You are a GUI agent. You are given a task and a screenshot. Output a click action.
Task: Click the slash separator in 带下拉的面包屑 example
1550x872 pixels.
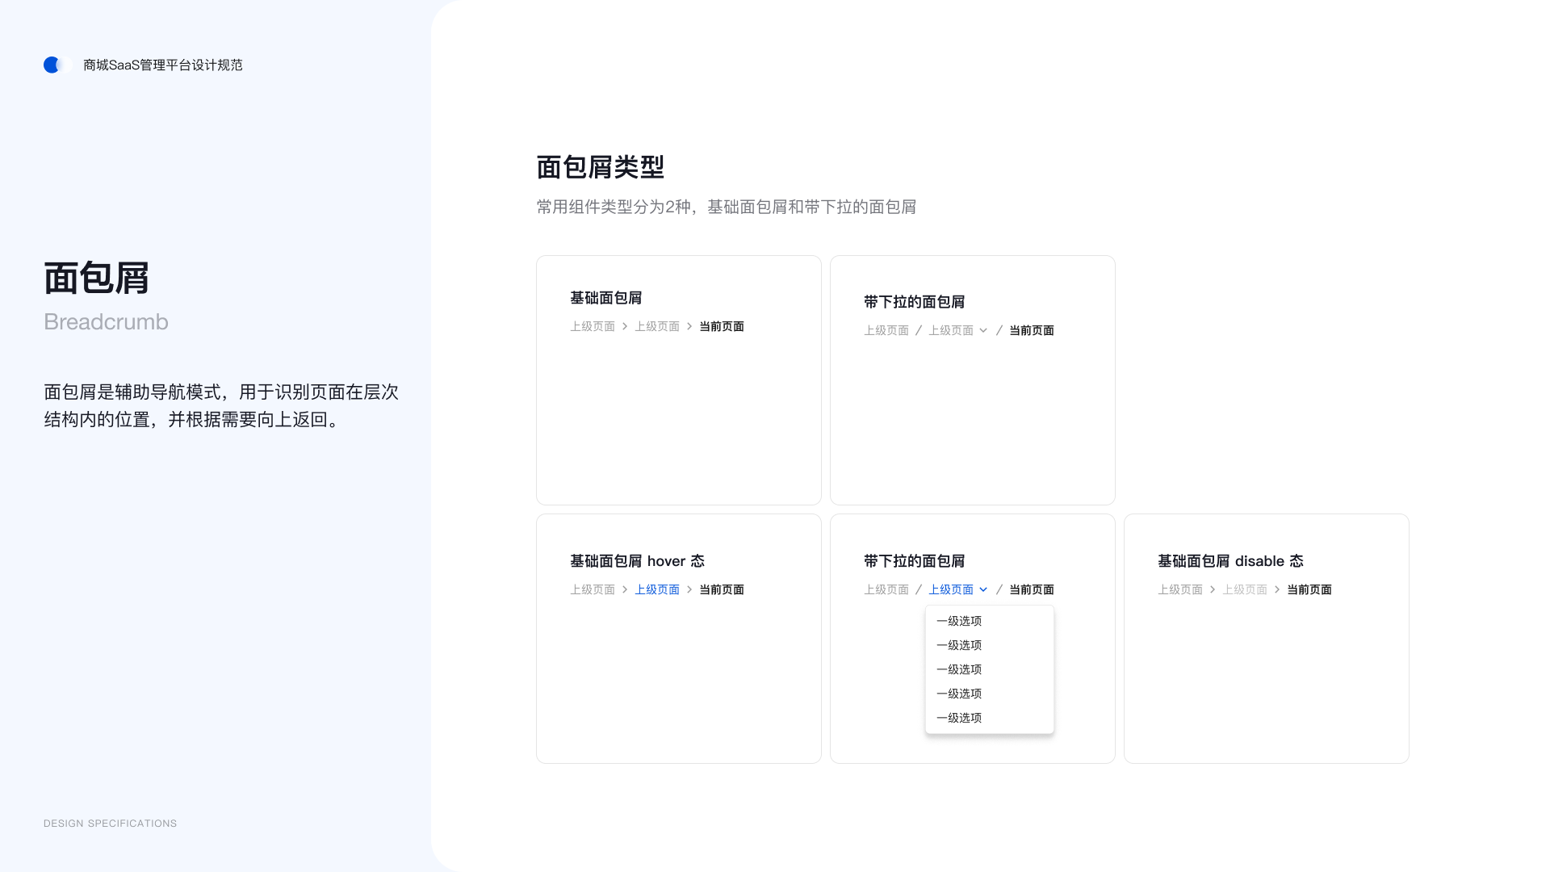point(919,329)
